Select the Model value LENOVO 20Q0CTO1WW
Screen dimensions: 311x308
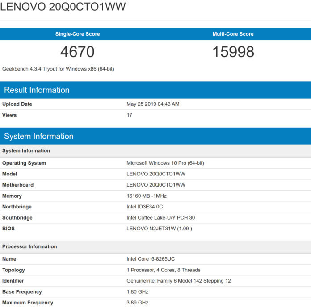(156, 174)
